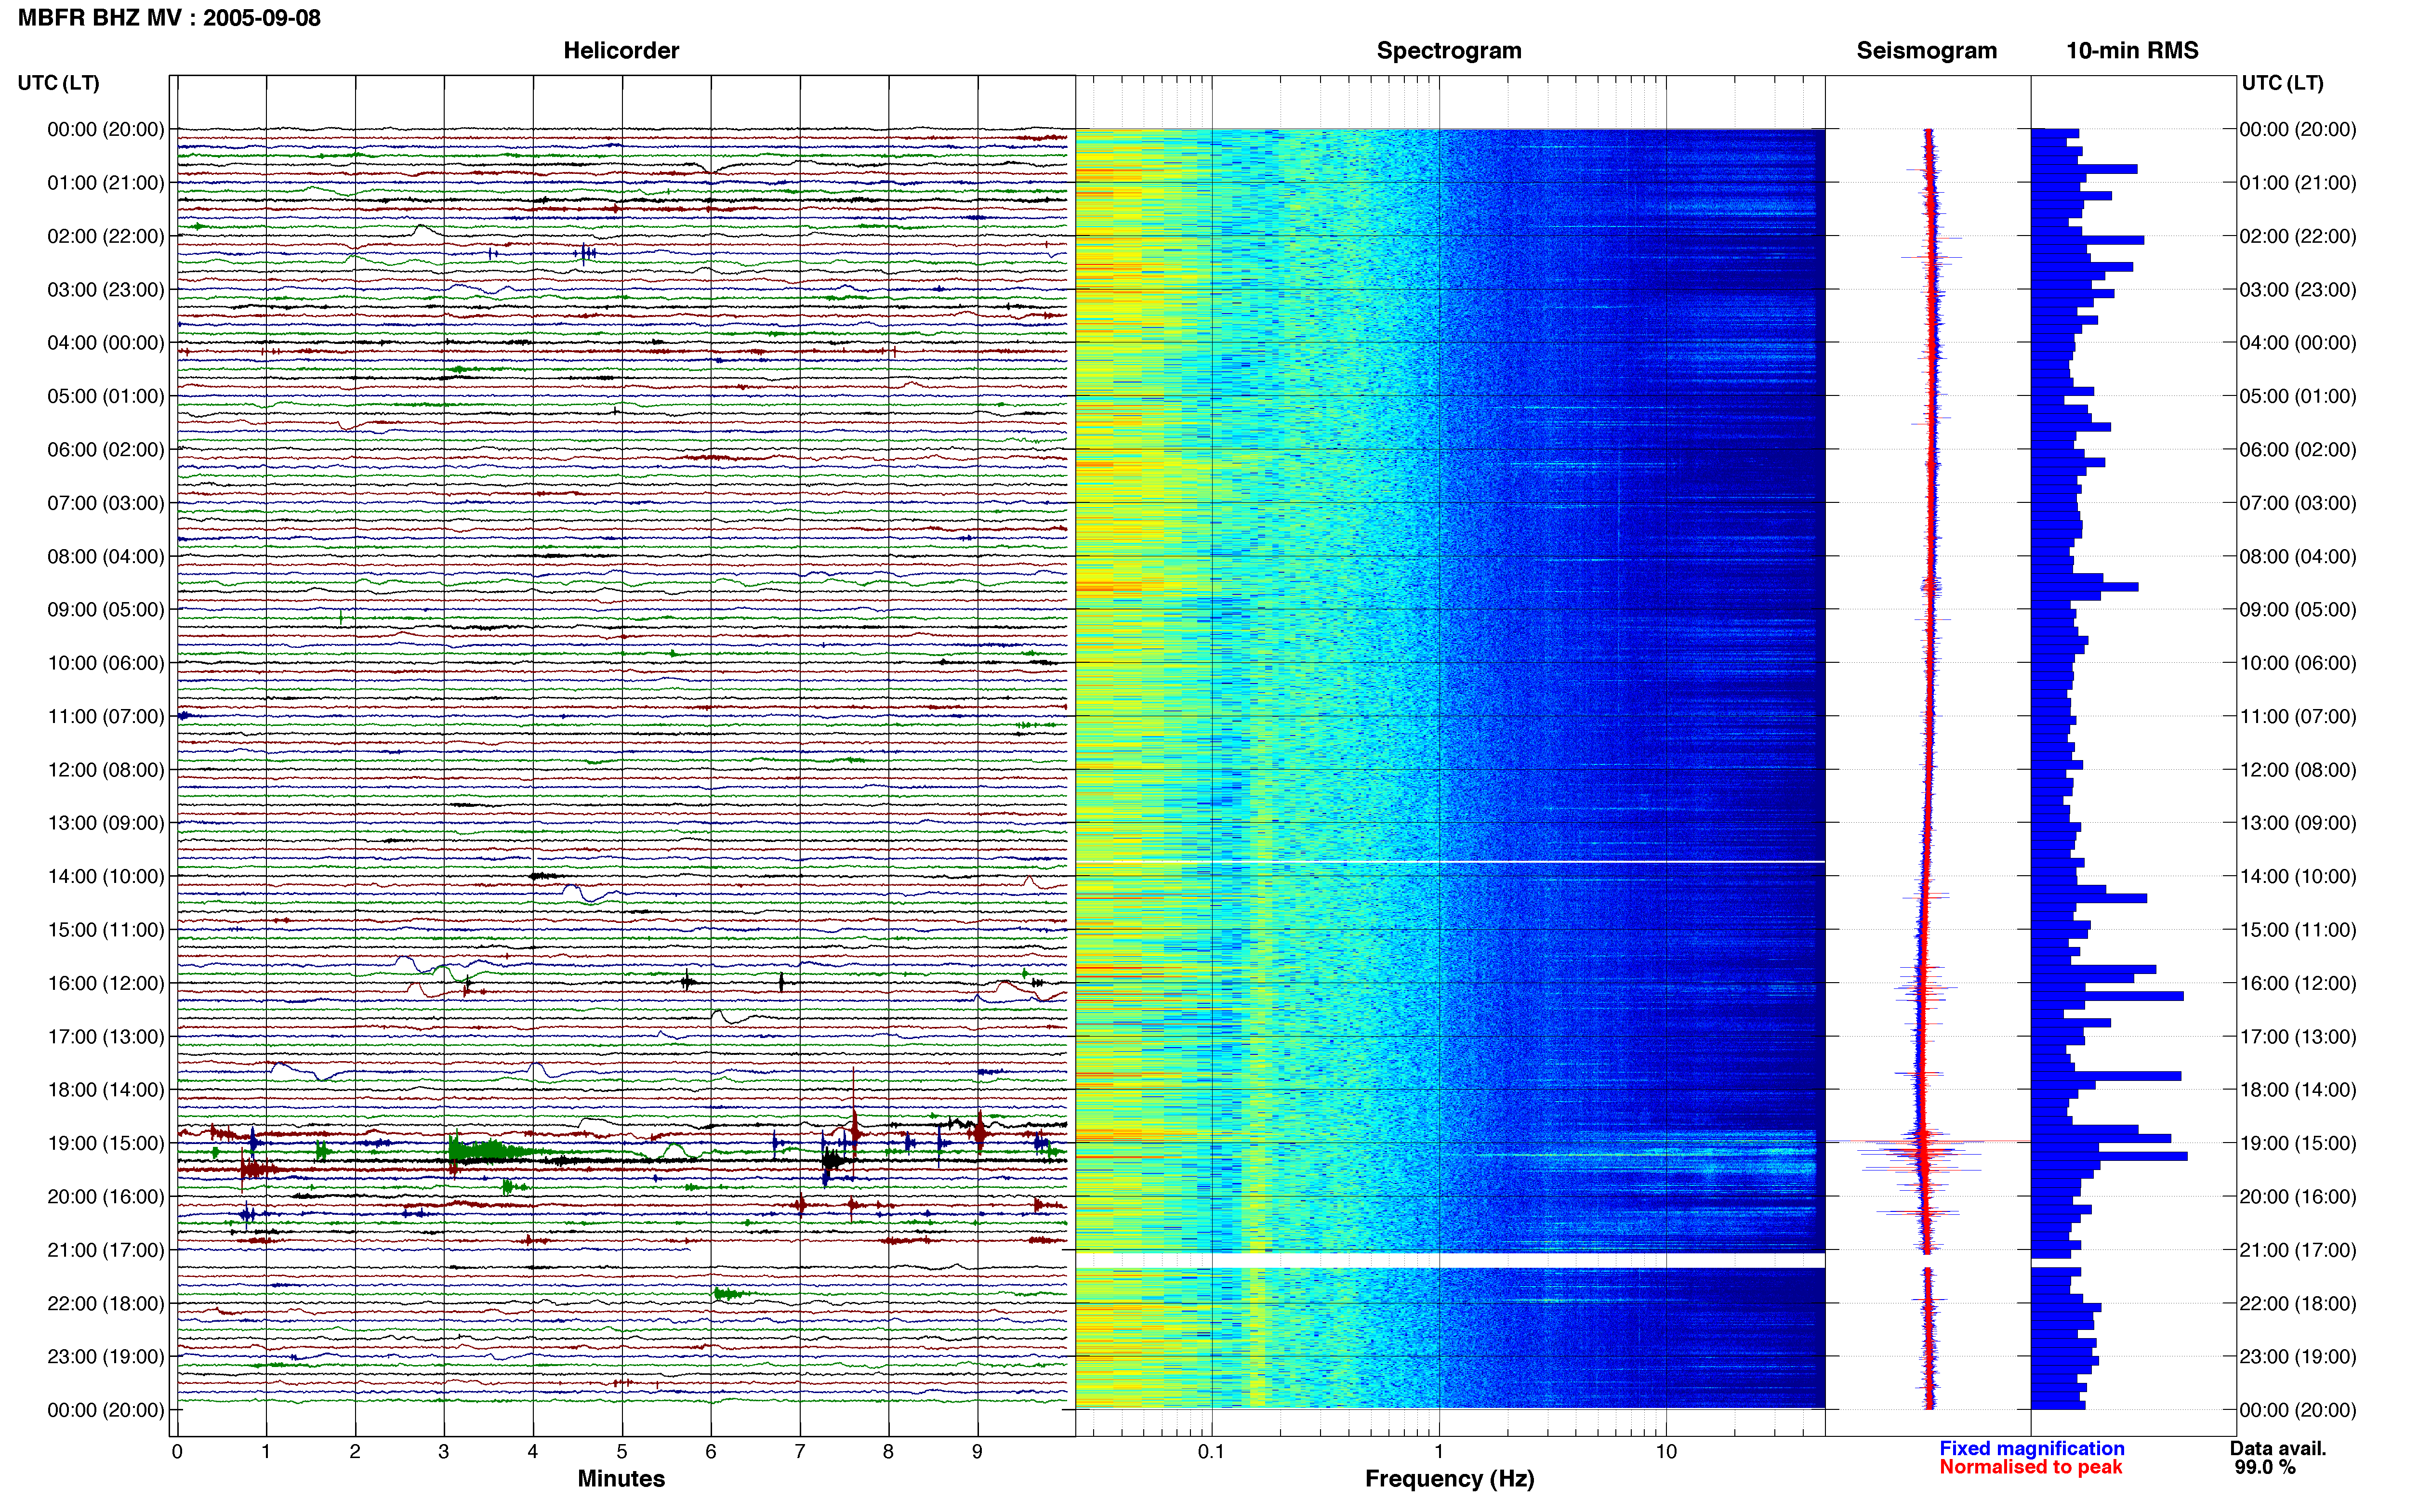
Task: Click the right-side 19:00 (15:00) time label
Action: (x=2298, y=1143)
